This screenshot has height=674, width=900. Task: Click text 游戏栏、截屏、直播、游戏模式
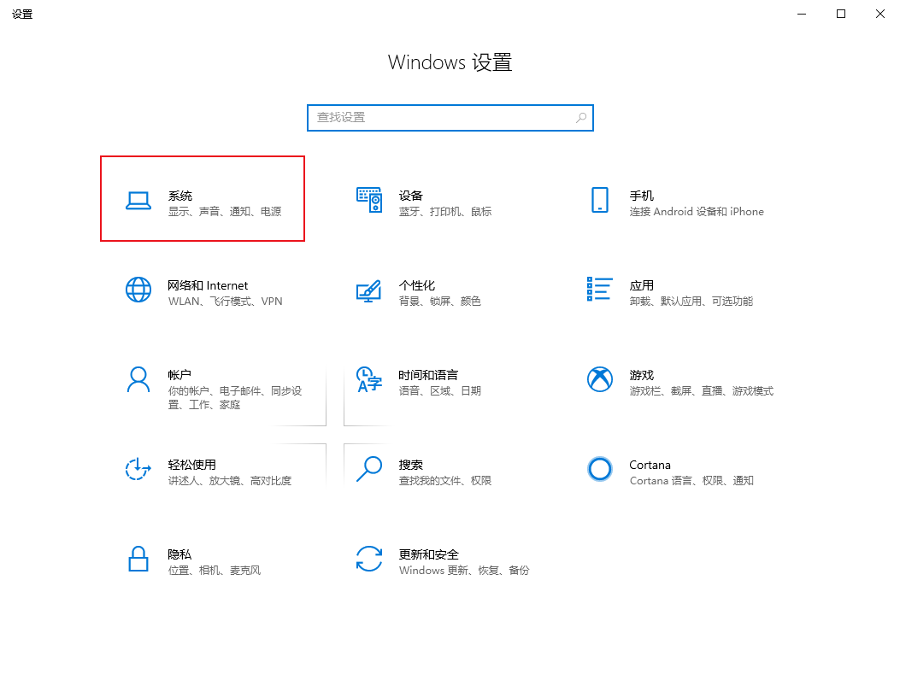pyautogui.click(x=702, y=390)
